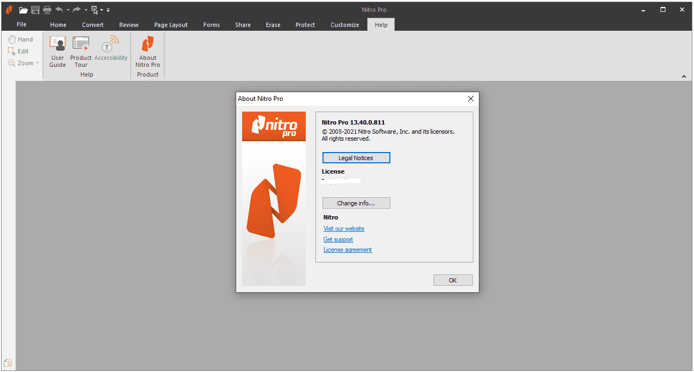Open the select tool dropdown arrow in title bar

[101, 10]
